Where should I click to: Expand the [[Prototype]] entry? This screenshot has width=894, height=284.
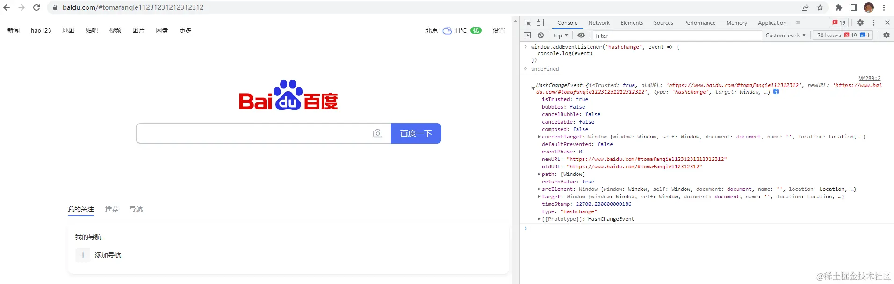539,219
